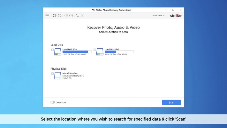Select the SanDisk physical disk icon

click(x=57, y=76)
